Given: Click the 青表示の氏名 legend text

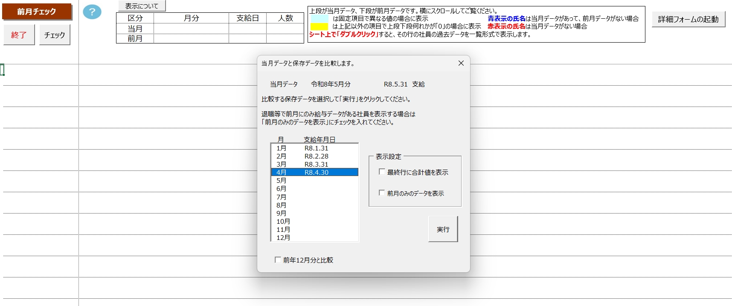Looking at the screenshot, I should tap(506, 19).
